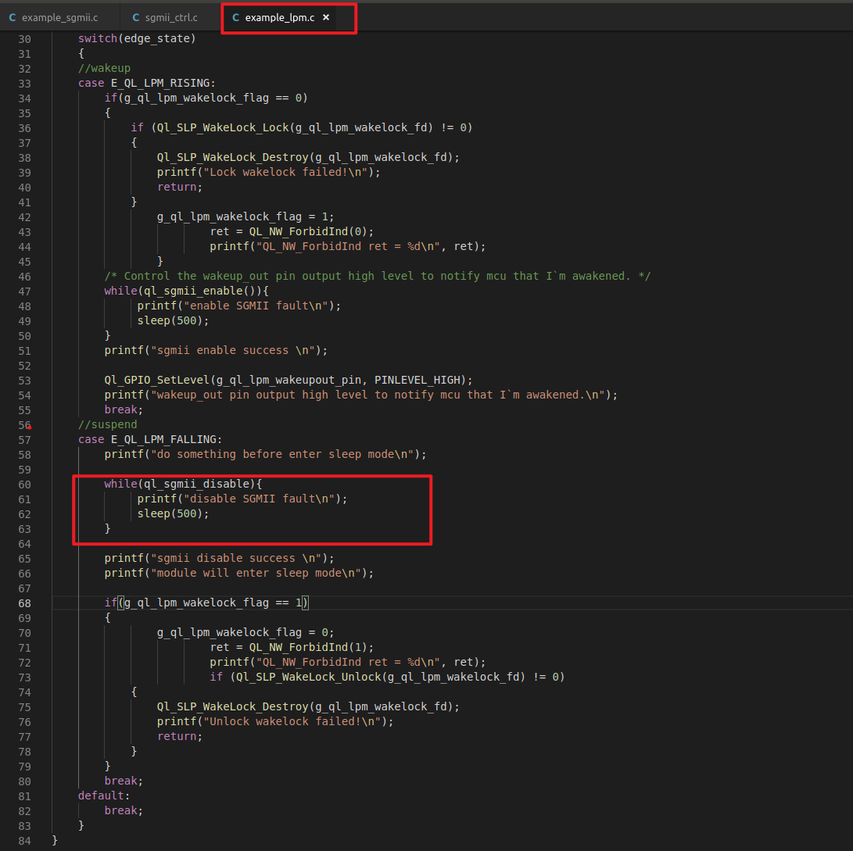Click the default: case label
The image size is (853, 851).
103,796
